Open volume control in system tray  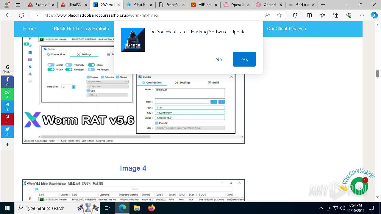point(343,208)
